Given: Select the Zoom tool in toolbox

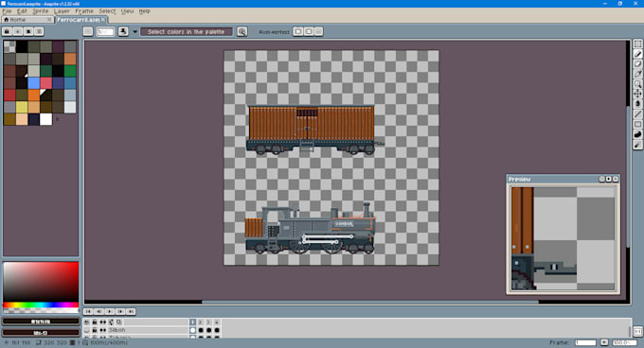Looking at the screenshot, I should tap(637, 84).
